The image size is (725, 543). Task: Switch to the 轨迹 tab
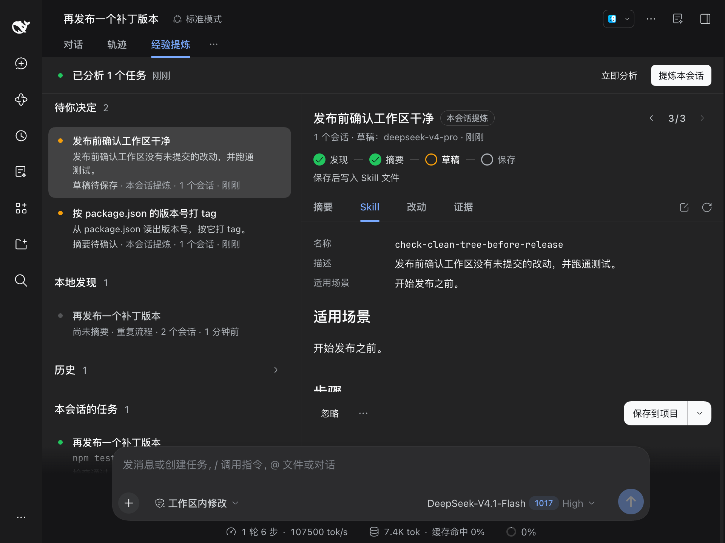tap(117, 44)
